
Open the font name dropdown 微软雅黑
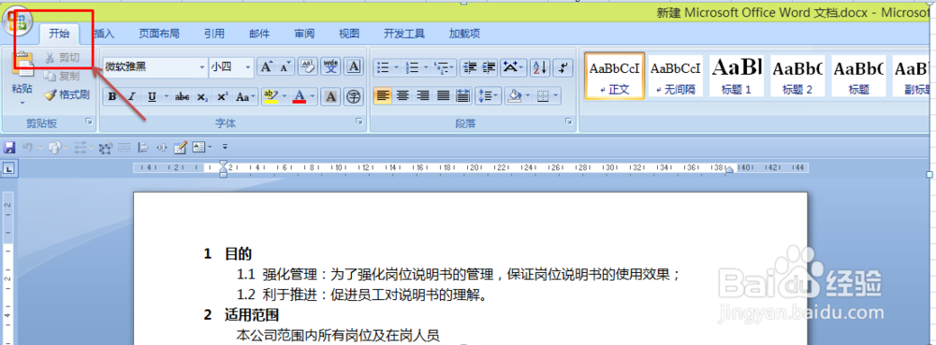(x=202, y=67)
